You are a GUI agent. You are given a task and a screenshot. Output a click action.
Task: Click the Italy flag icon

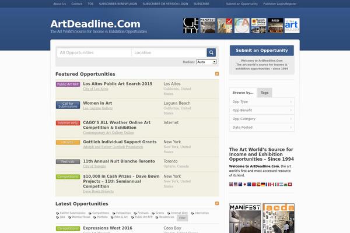point(276,185)
